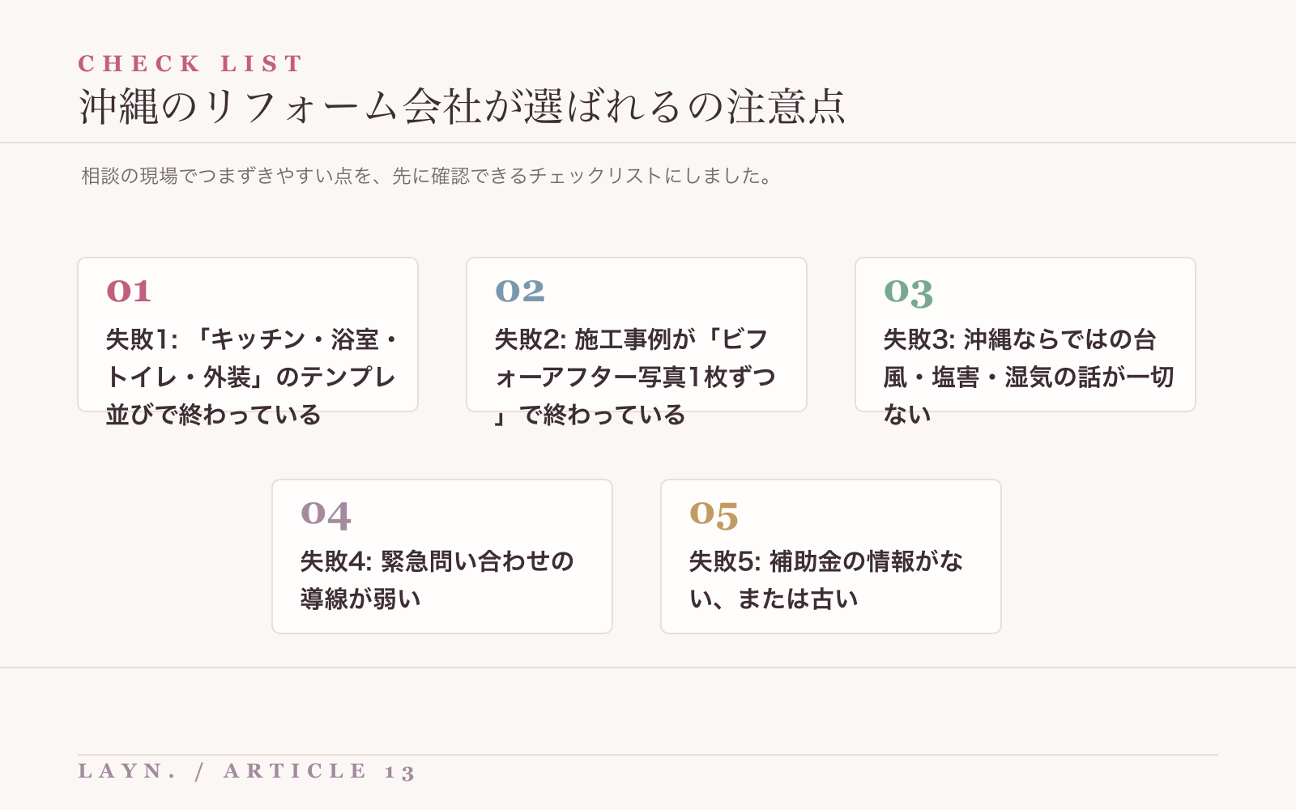Click the CHECK LIST heading label
1296x810 pixels.
[x=190, y=63]
